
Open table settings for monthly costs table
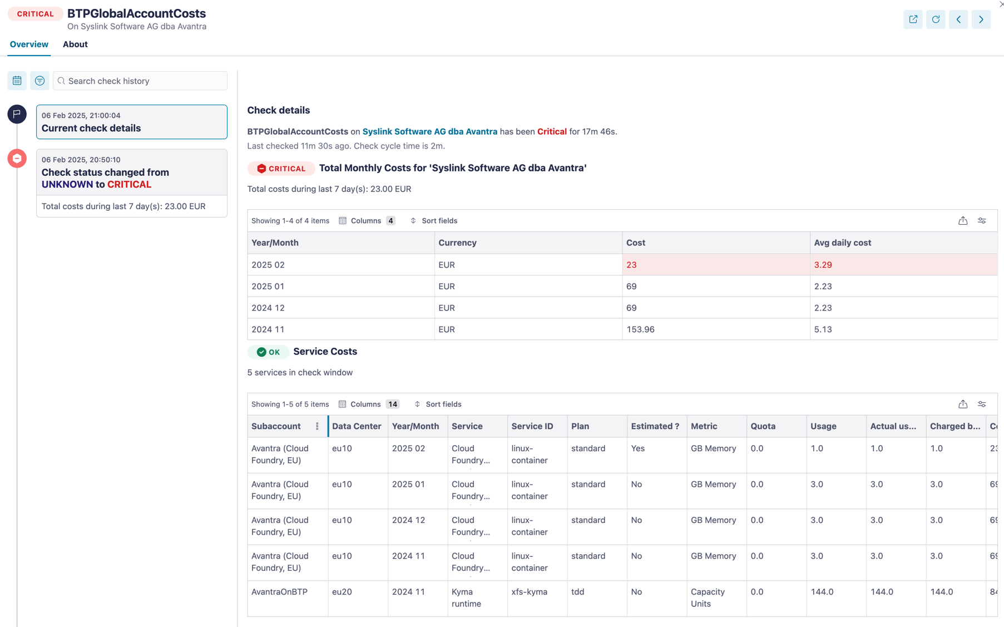(x=982, y=220)
